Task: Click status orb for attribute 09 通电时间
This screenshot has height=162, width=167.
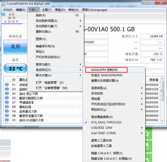Action: 7,107
